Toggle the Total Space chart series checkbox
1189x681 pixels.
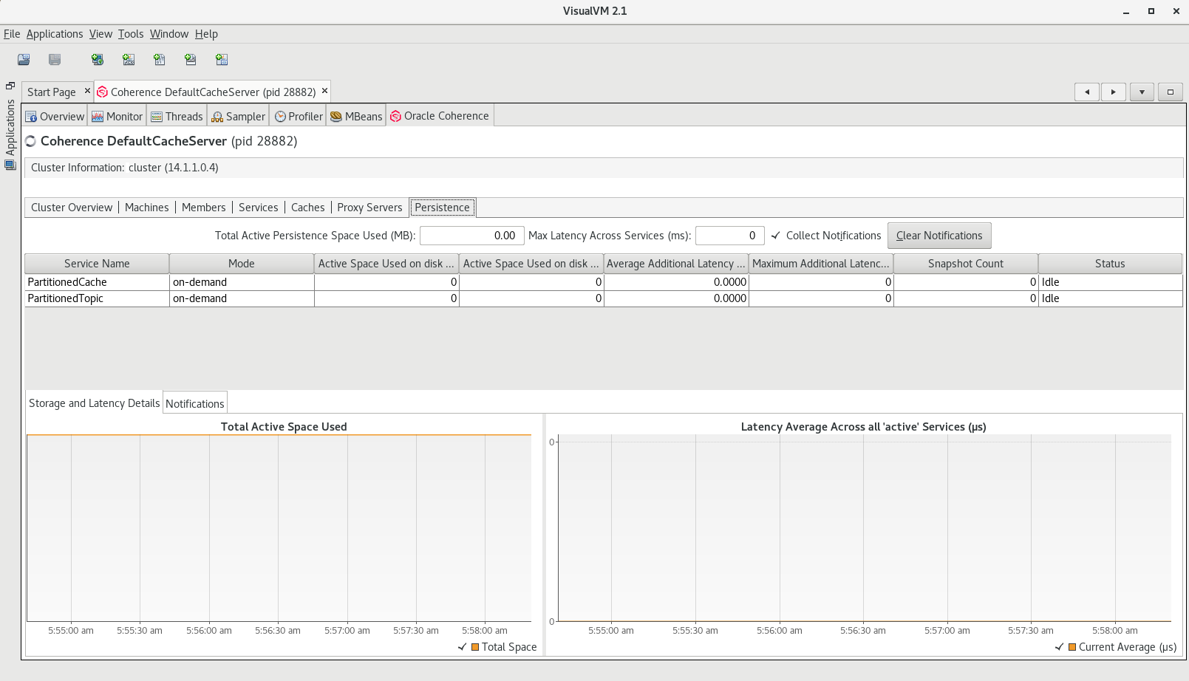pos(463,647)
